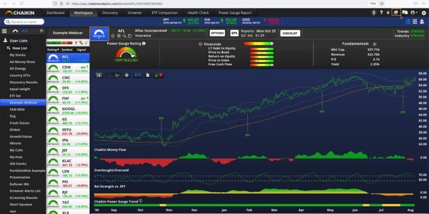Expand the Fundamentals section arrow
The height and width of the screenshot is (214, 429).
click(375, 44)
